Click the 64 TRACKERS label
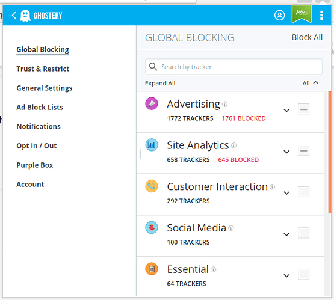This screenshot has height=300, width=334. pyautogui.click(x=187, y=283)
